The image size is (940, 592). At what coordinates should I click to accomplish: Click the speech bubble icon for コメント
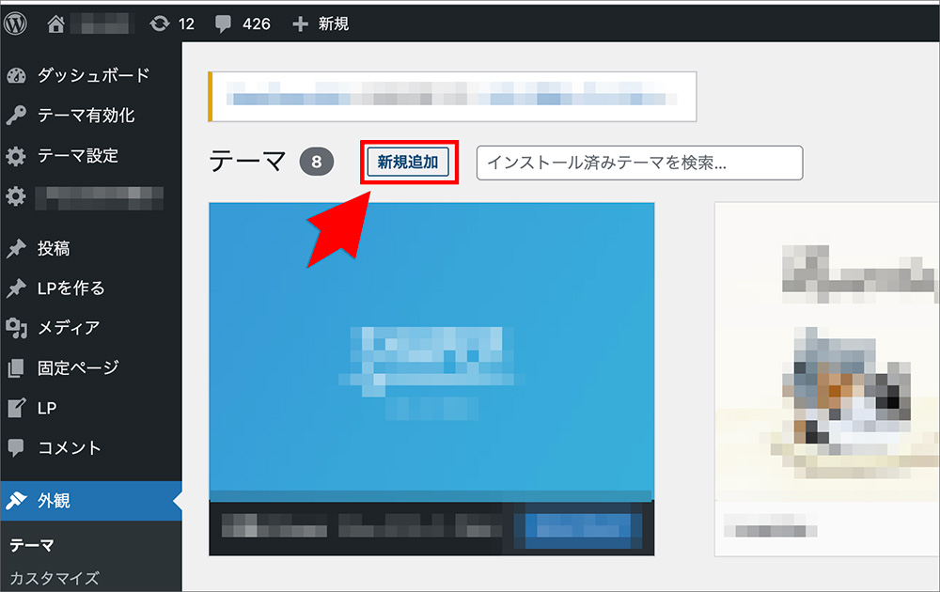tap(16, 447)
